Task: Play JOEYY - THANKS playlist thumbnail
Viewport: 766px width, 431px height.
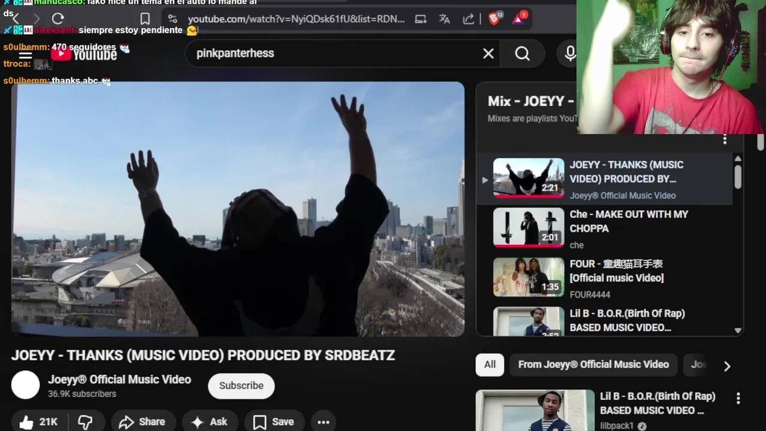Action: point(528,178)
